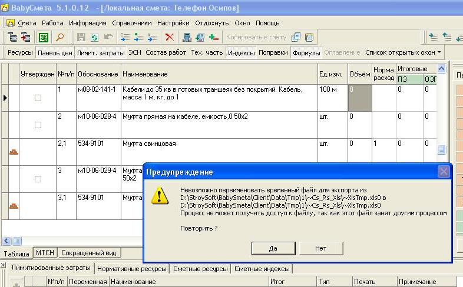Close bottom panel with small X
The height and width of the screenshot is (287, 463).
tap(2, 265)
